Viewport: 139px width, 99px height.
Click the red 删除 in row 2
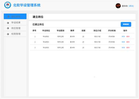pyautogui.click(x=128, y=42)
